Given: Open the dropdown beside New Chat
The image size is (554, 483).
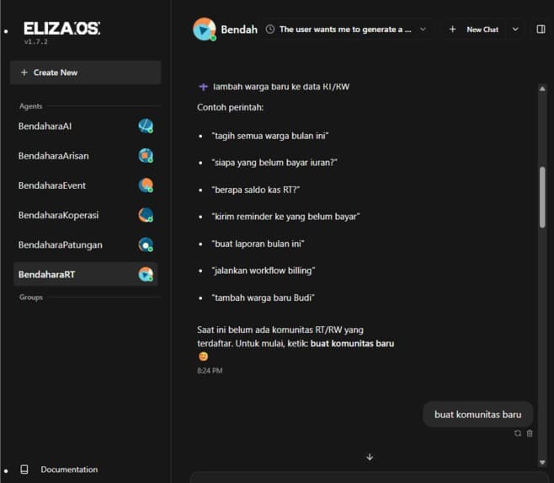Looking at the screenshot, I should coord(515,30).
